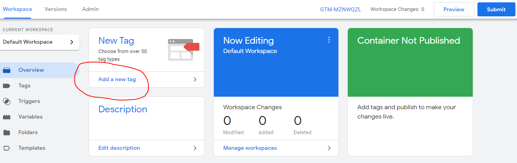This screenshot has width=517, height=163.
Task: Click chevron beside Manage workspaces
Action: tap(329, 148)
